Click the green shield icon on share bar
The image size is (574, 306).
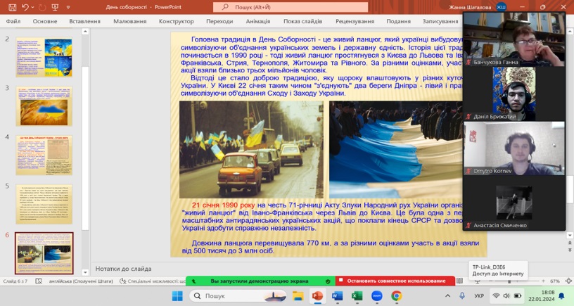pyautogui.click(x=328, y=281)
